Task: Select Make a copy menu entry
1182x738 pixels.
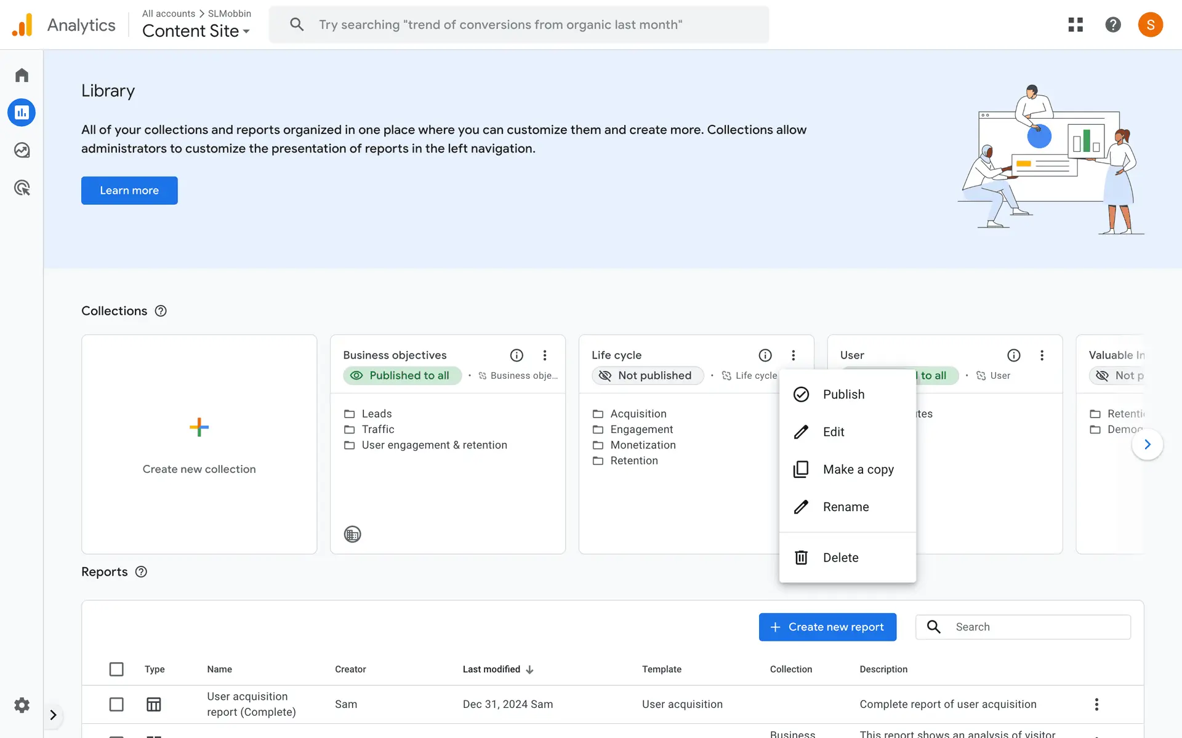Action: [858, 469]
